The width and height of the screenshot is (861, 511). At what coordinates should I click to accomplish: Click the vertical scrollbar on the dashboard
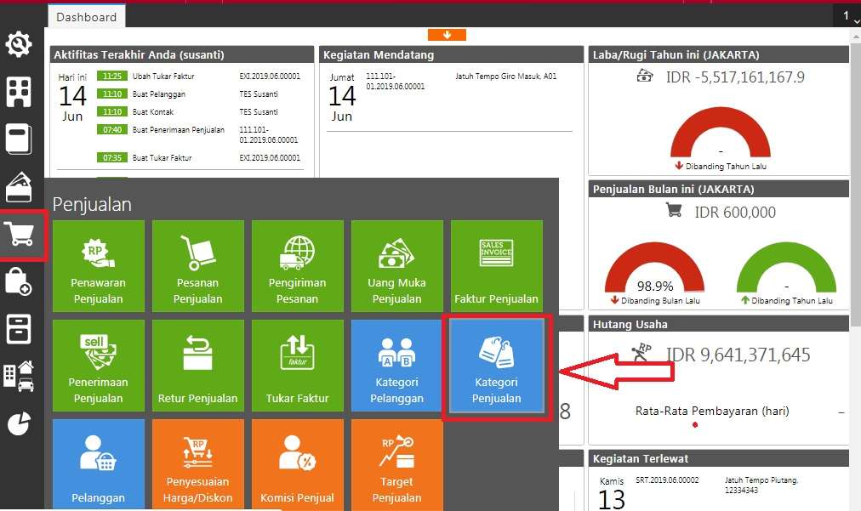click(856, 186)
